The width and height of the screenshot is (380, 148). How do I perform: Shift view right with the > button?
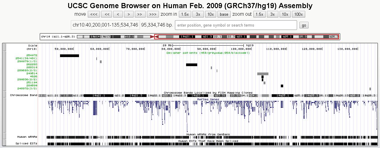129,14
